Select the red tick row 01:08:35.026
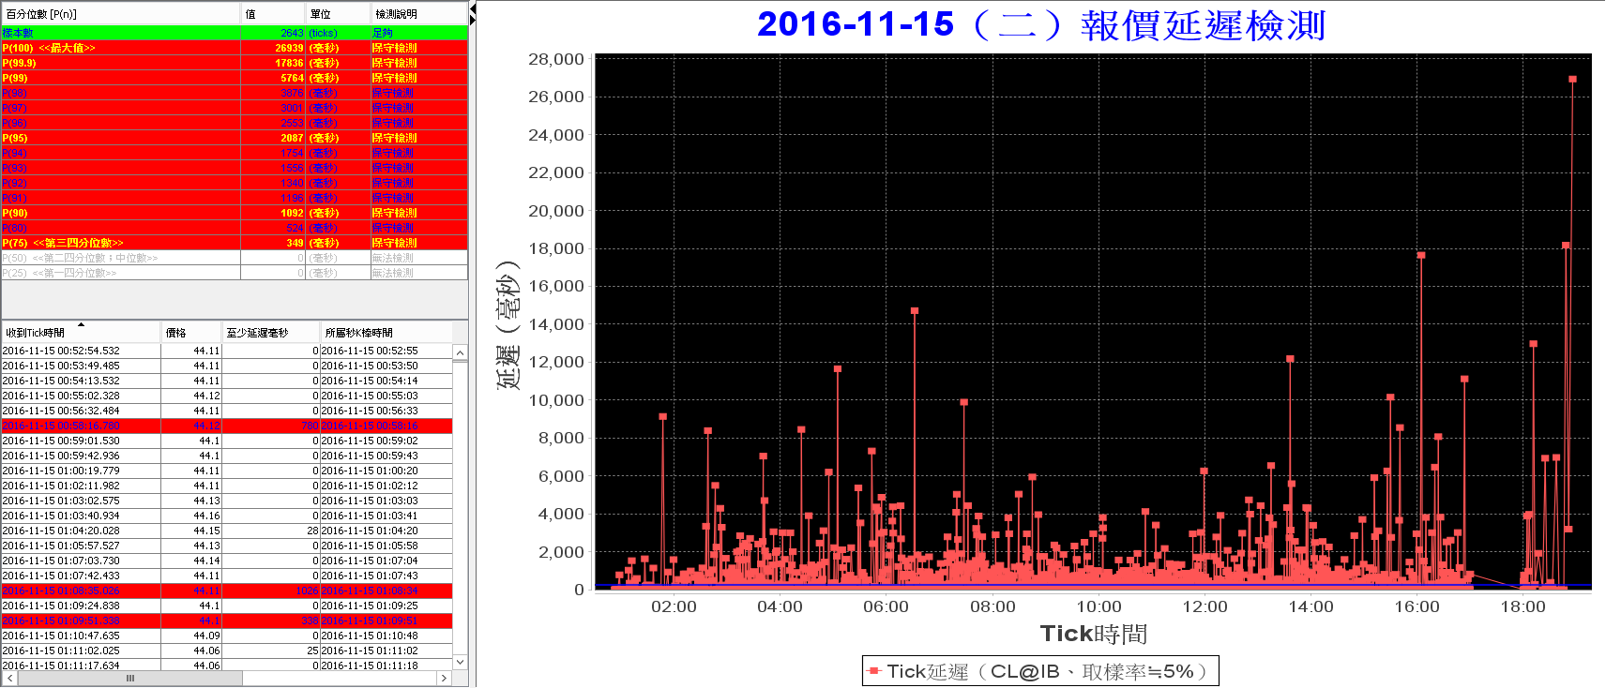The image size is (1606, 688). [227, 591]
